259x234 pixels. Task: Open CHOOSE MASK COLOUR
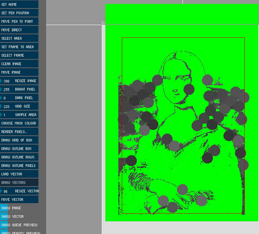point(19,123)
